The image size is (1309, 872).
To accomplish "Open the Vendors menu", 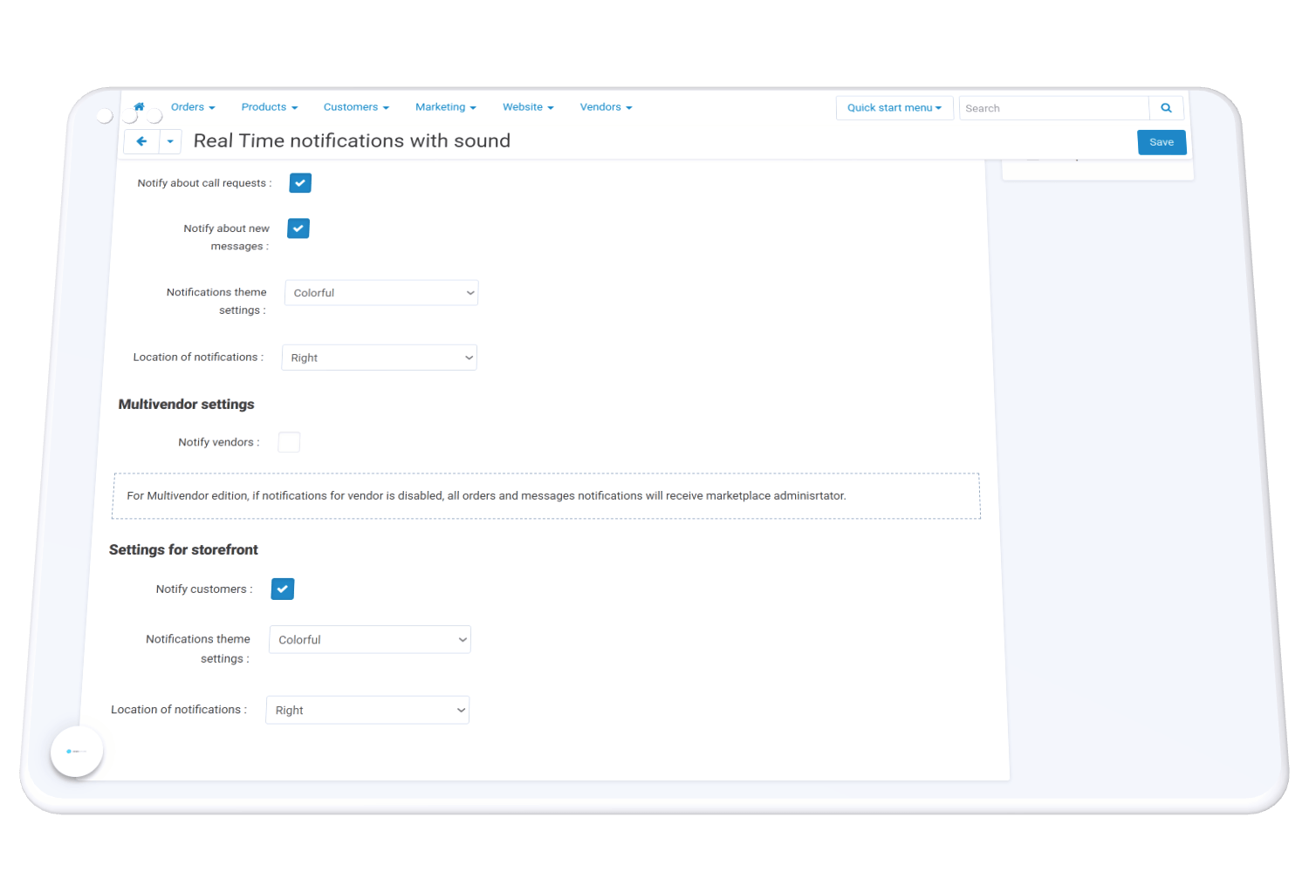I will click(x=606, y=107).
